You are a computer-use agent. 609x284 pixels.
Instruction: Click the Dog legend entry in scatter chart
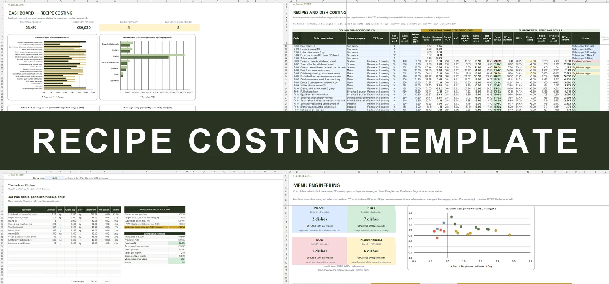click(x=489, y=267)
